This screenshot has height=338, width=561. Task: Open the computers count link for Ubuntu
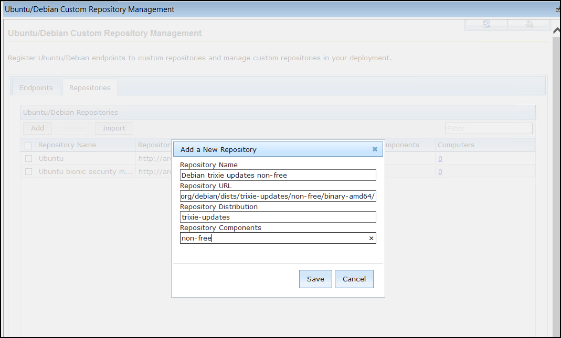(x=440, y=158)
